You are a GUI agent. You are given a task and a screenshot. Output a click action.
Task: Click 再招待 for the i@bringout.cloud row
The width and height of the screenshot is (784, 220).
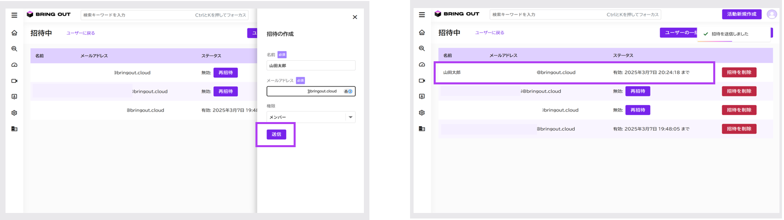(x=637, y=91)
